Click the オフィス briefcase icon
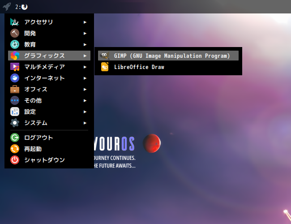The height and width of the screenshot is (224, 291). [15, 89]
